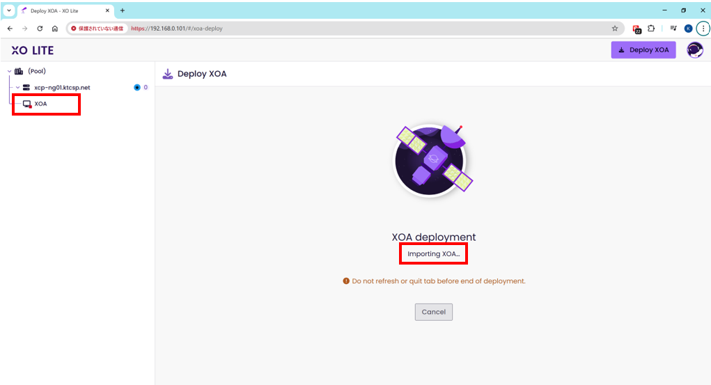Open a new browser tab
This screenshot has width=711, height=385.
pyautogui.click(x=123, y=10)
